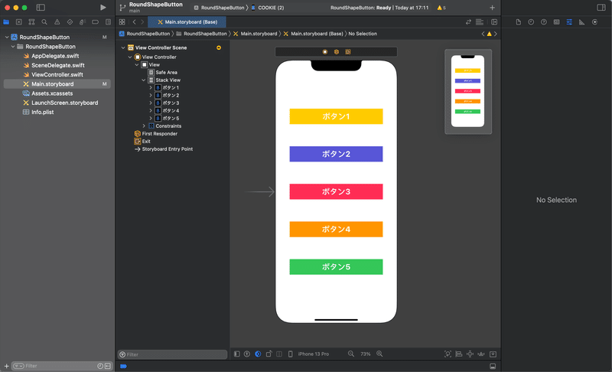
Task: Open iPhone 13 Pro device selector
Action: pos(314,354)
